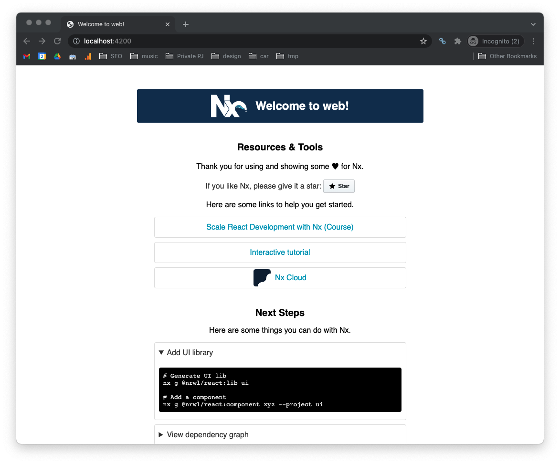
Task: Open the Interactive tutorial link
Action: pyautogui.click(x=280, y=253)
